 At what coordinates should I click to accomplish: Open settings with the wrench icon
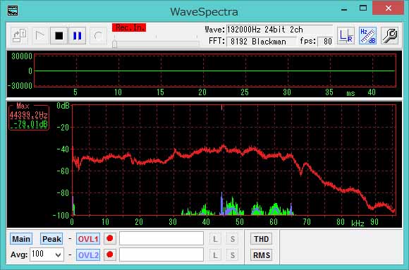(x=389, y=35)
